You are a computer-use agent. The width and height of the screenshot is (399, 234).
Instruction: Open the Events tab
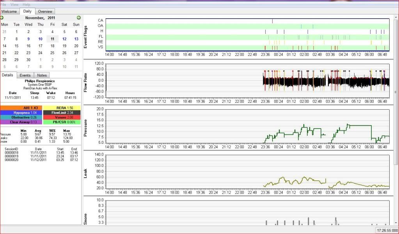25,75
